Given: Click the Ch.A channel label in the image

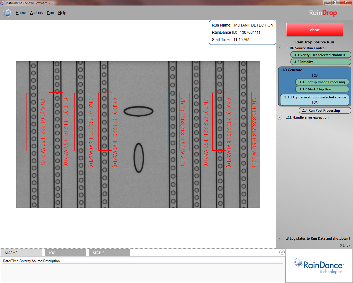Looking at the screenshot, I should 42,132.
